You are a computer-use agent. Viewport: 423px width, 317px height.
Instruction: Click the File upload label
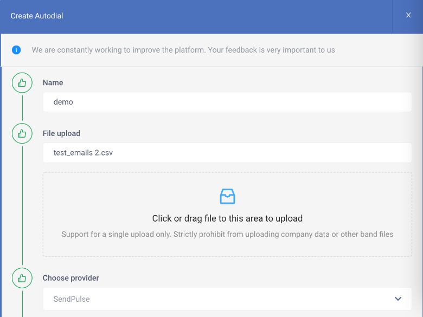pos(61,133)
